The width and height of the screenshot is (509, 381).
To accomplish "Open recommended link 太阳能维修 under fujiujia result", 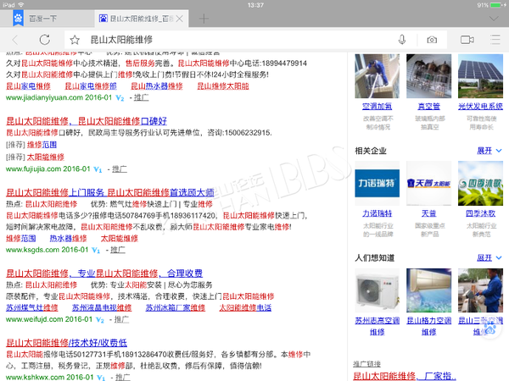I will tap(46, 157).
